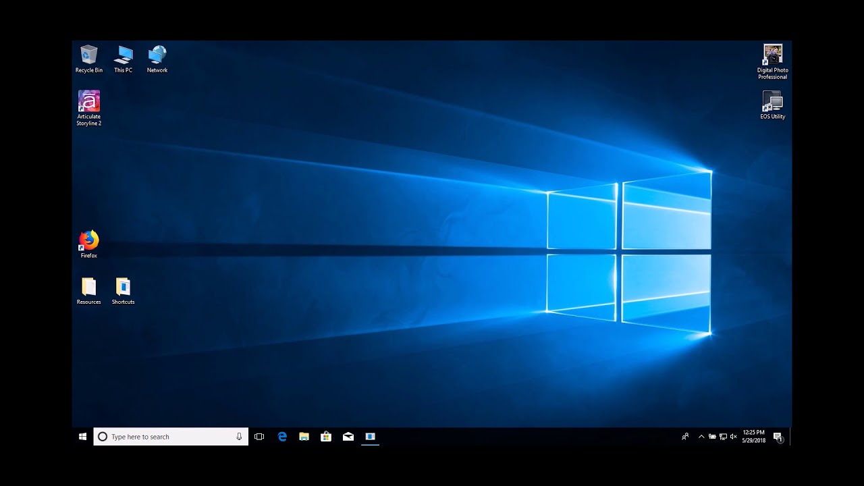Select the Digital Photo Professional shortcut
This screenshot has height=486, width=864.
click(x=773, y=62)
